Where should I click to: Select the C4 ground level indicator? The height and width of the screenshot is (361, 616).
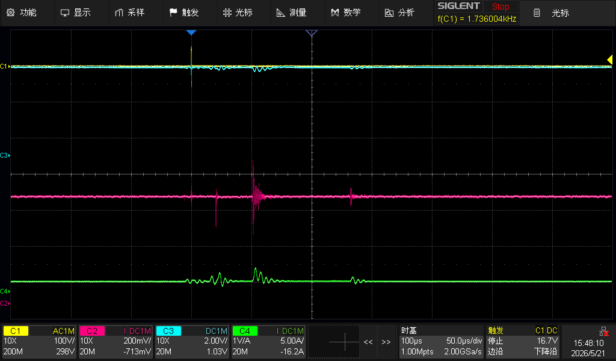point(5,291)
